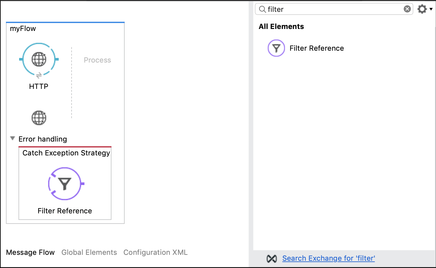This screenshot has width=436, height=268.
Task: Click the Exchange infinity icon at the bottom
Action: (272, 259)
